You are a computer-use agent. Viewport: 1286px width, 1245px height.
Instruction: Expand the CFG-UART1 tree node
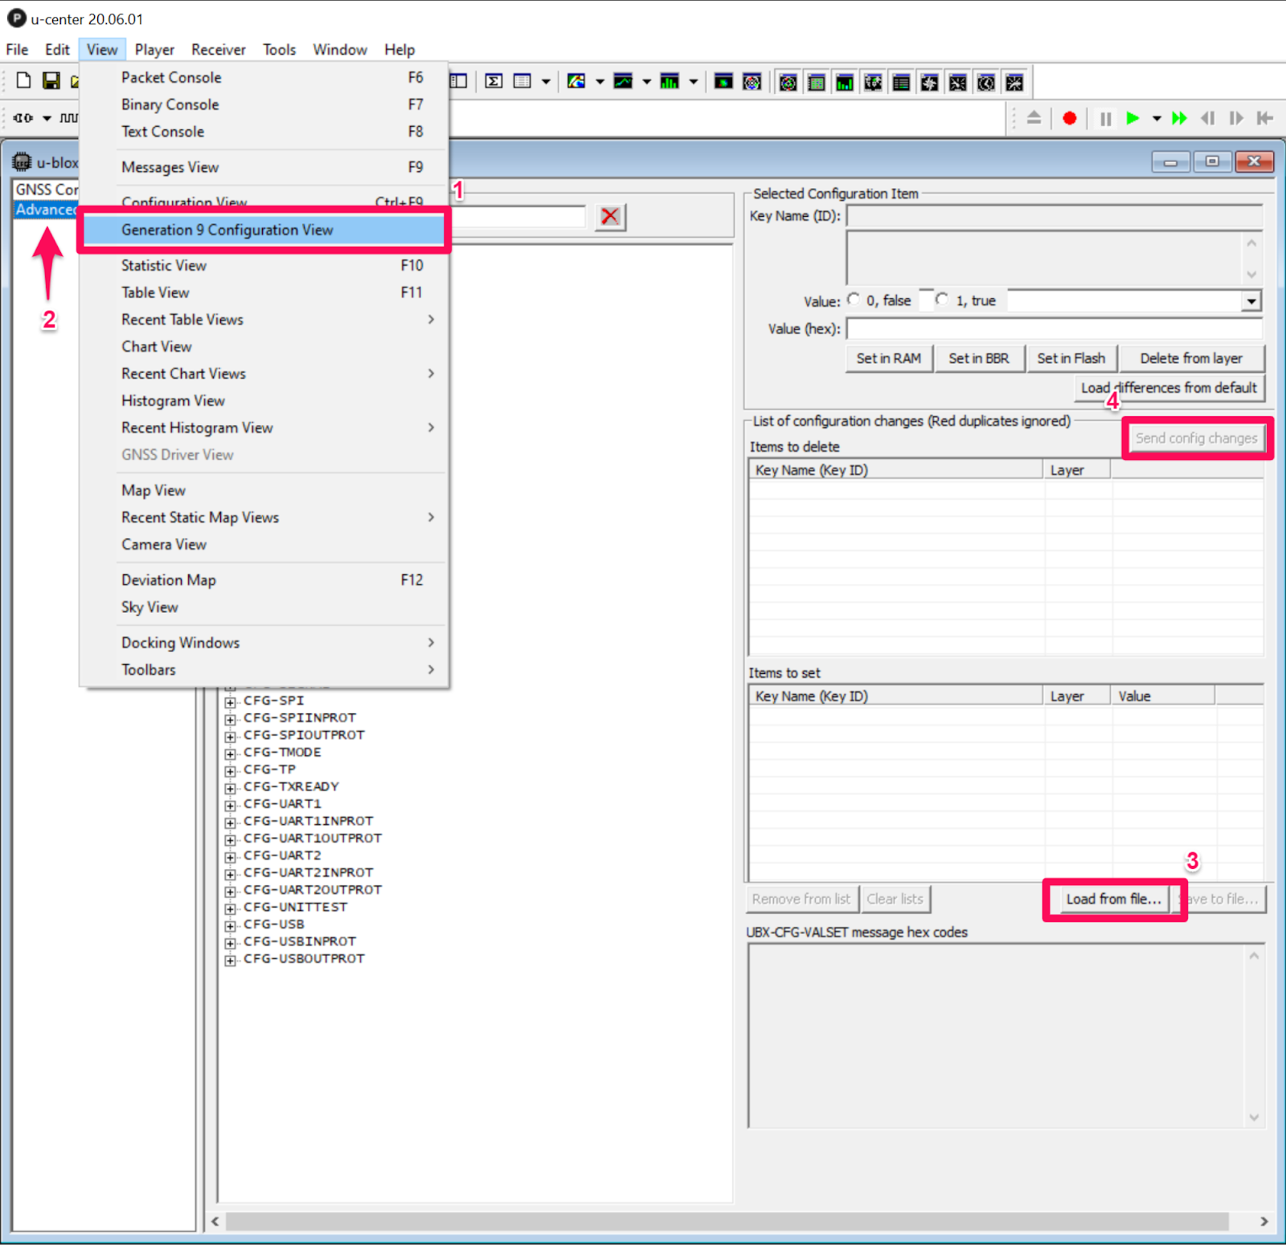[x=231, y=805]
